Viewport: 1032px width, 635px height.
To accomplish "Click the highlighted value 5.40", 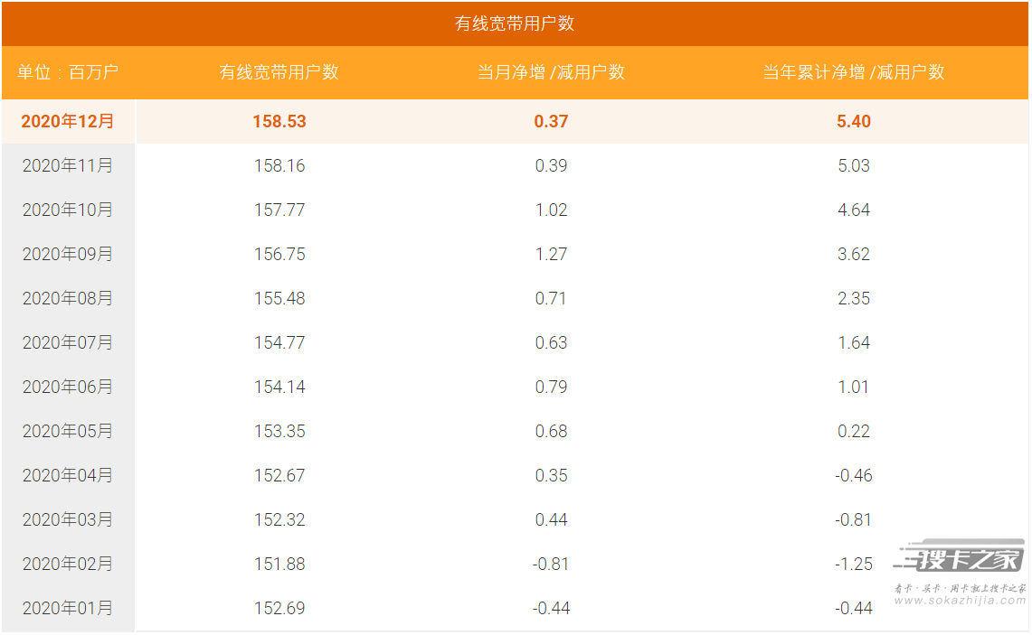I will pyautogui.click(x=854, y=122).
